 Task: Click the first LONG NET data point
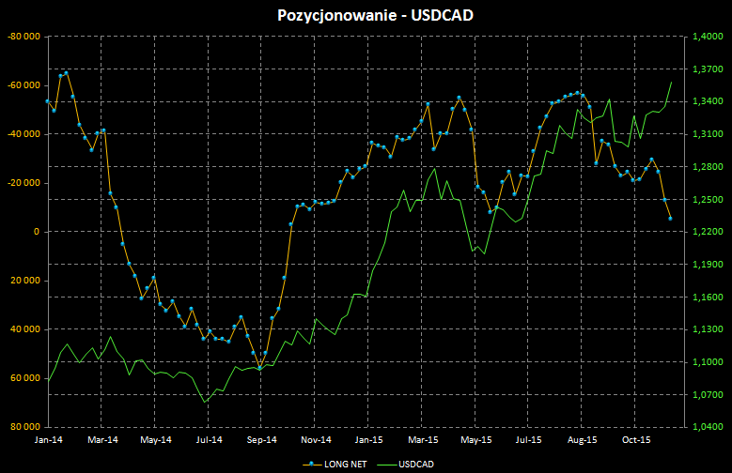coord(48,101)
